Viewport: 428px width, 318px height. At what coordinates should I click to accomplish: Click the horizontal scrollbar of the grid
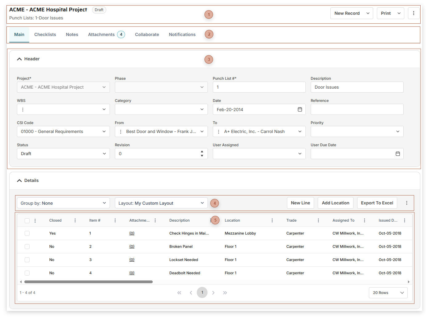click(88, 282)
